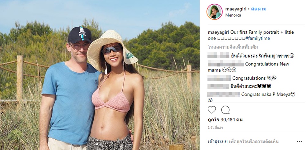Image resolution: width=306 pixels, height=150 pixels.
Task: Click blurred username beside black hearts comment
Action: [x=218, y=86]
